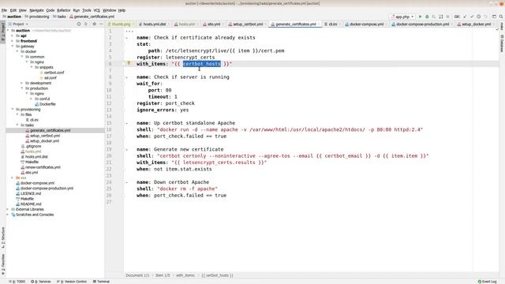Click the 'letsencrypt_certs' text on line 5
505x284 pixels.
(x=190, y=58)
